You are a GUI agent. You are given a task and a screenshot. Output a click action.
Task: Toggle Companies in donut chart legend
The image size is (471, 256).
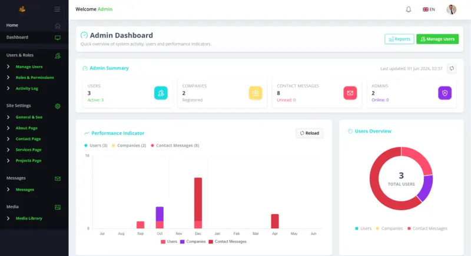(x=389, y=228)
